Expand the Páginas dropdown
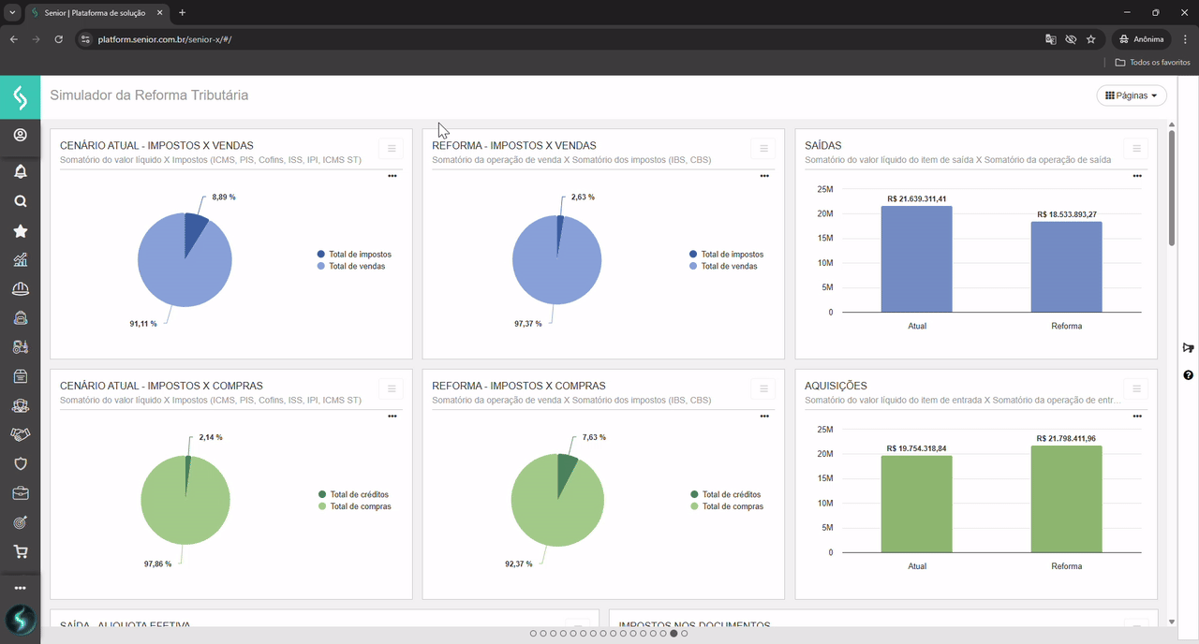 point(1132,95)
